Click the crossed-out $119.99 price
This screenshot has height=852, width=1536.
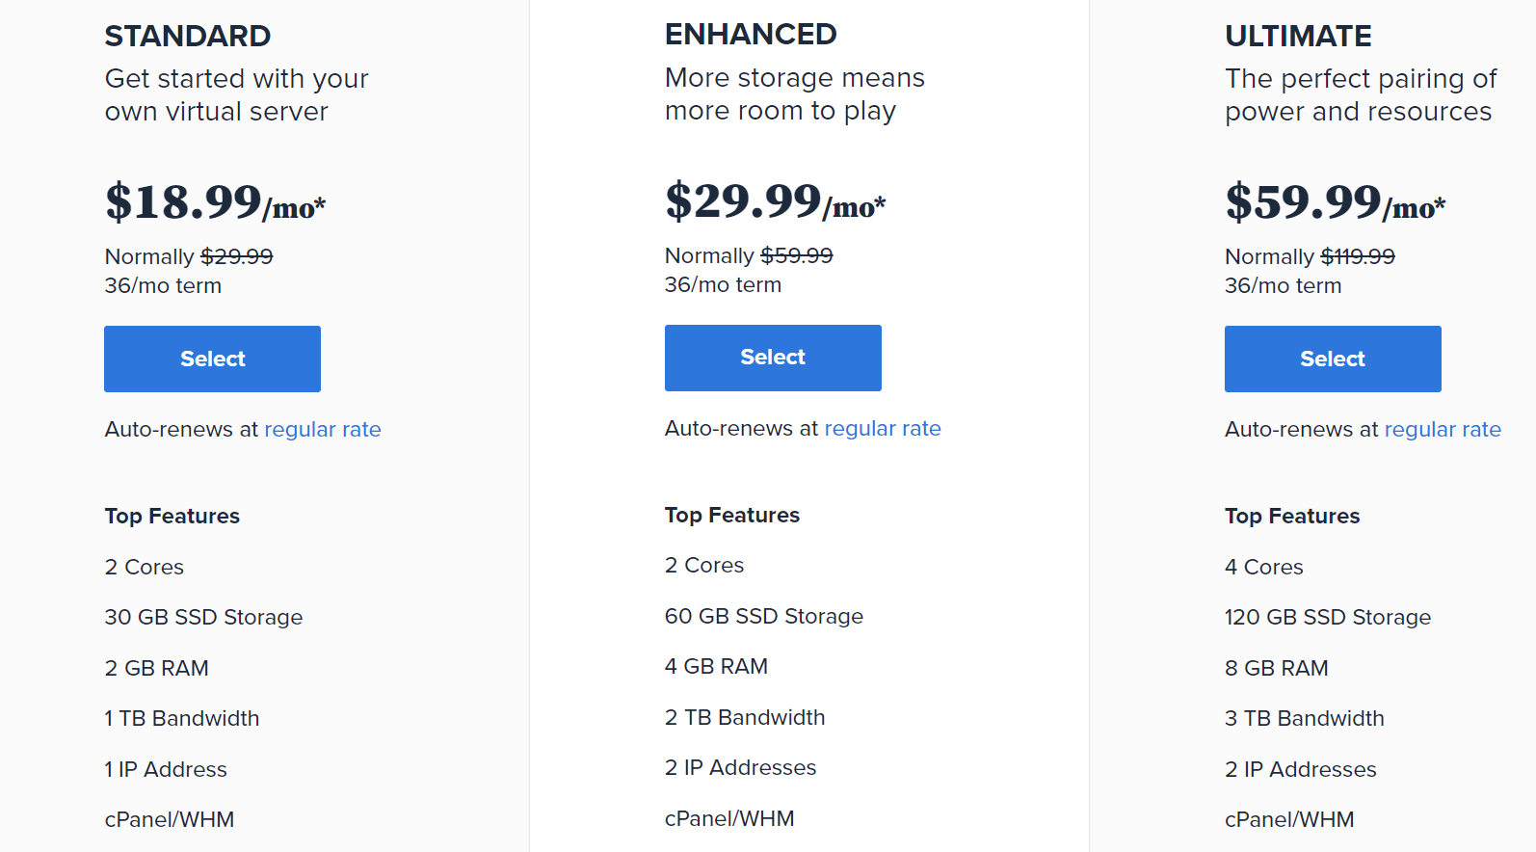pos(1360,256)
